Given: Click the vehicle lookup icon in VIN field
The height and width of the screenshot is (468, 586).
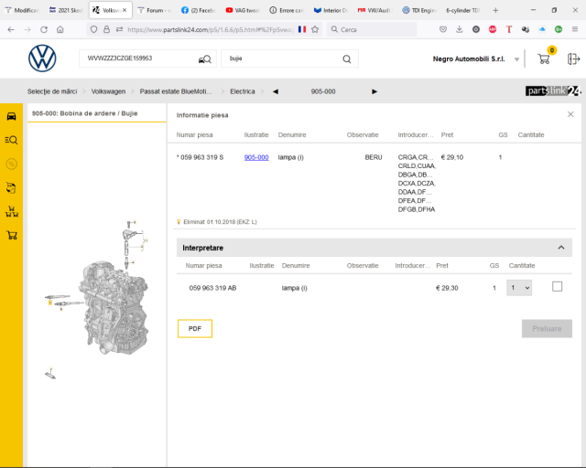Looking at the screenshot, I should pyautogui.click(x=203, y=59).
